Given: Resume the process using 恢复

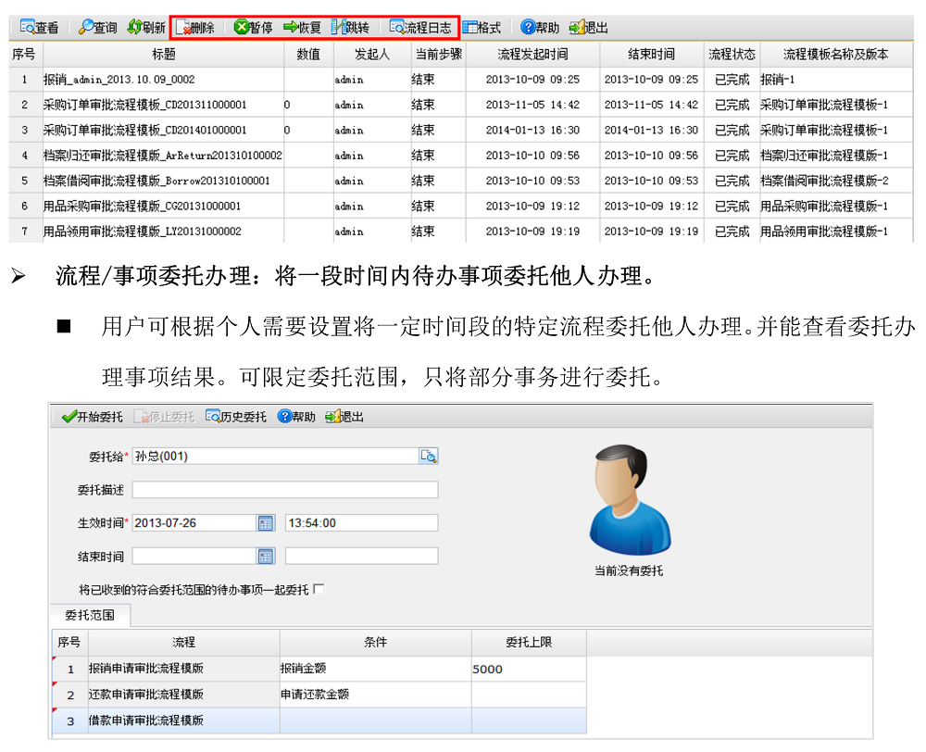Looking at the screenshot, I should click(302, 28).
